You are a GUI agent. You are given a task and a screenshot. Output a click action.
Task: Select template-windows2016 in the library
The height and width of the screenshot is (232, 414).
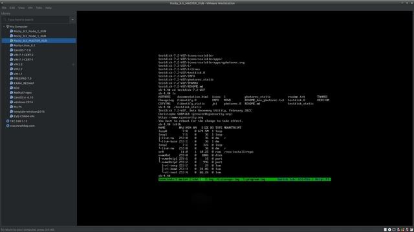(x=29, y=111)
